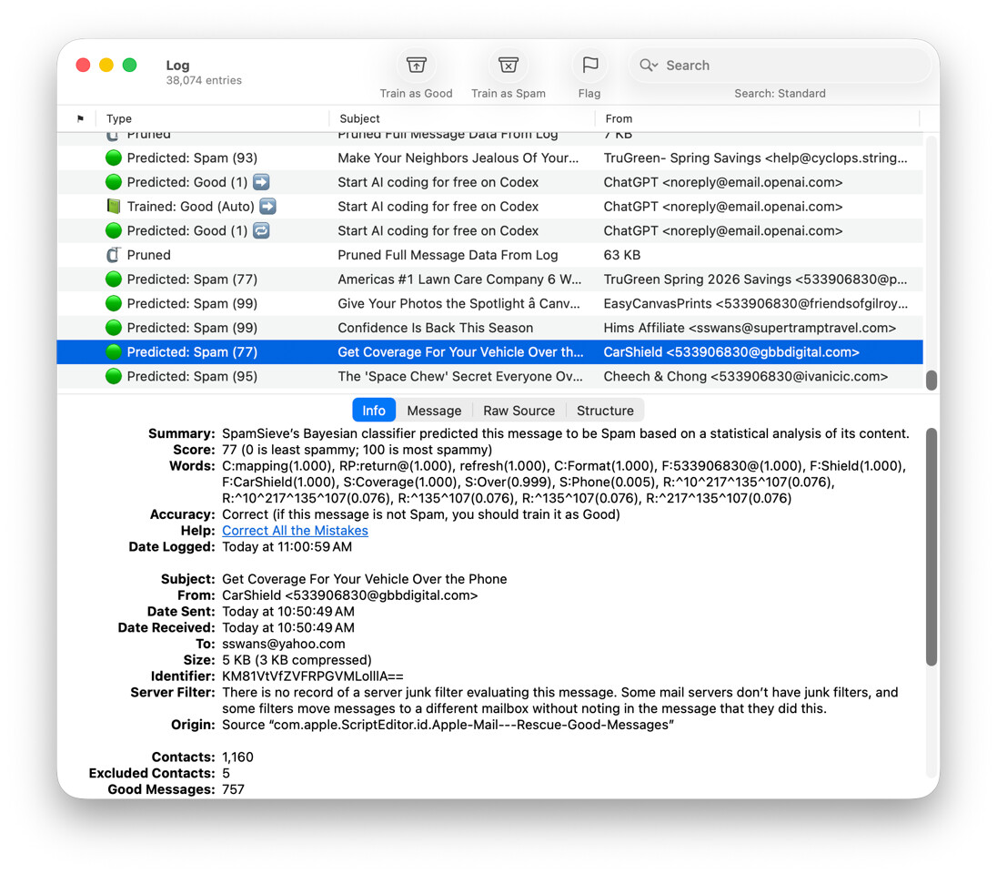The image size is (997, 874).
Task: Click the Train as Good toolbar icon
Action: click(x=416, y=66)
